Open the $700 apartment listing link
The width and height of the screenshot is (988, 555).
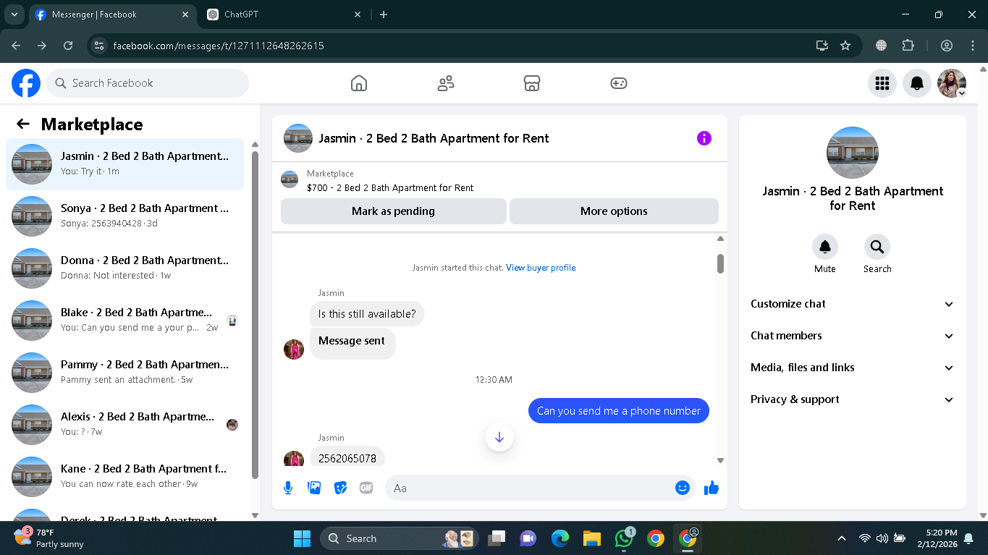[390, 188]
